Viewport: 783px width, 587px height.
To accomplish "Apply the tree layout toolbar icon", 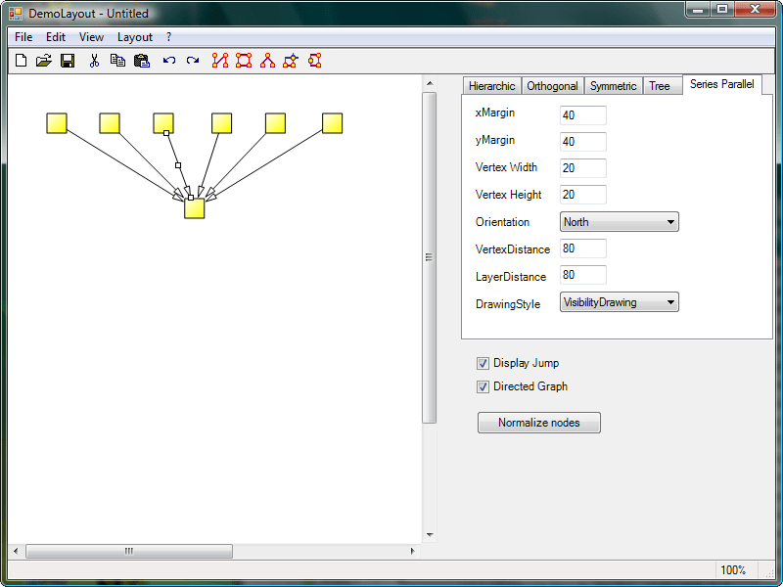I will (267, 61).
